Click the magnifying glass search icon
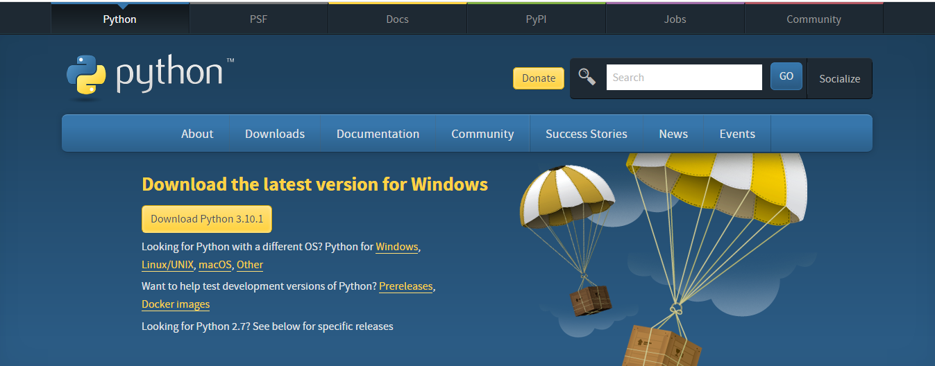 587,77
